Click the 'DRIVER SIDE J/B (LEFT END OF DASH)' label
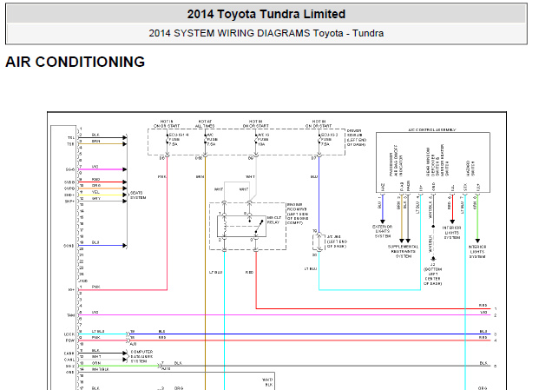This screenshot has width=539, height=390. (x=357, y=138)
